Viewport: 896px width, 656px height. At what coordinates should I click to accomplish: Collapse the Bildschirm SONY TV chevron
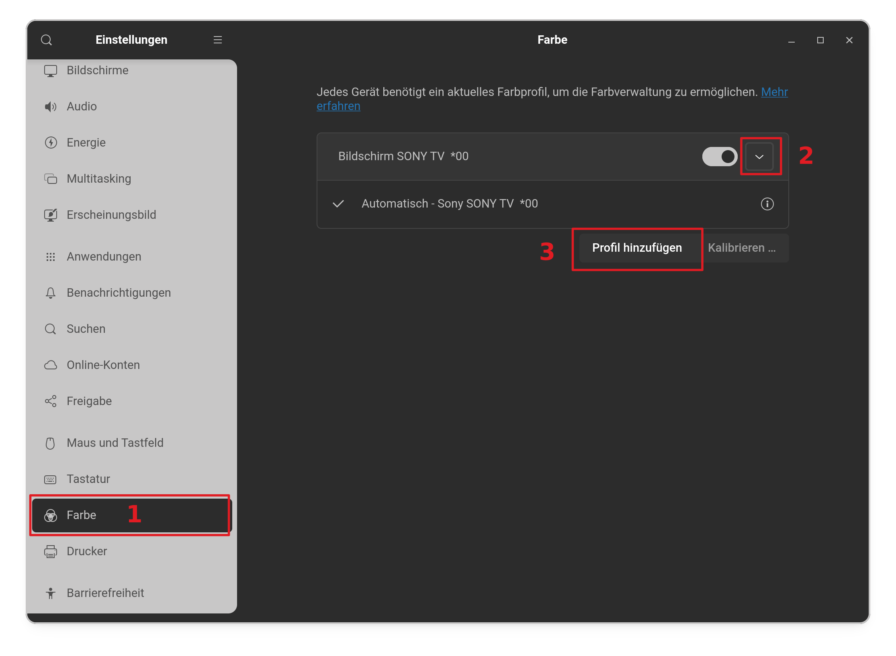(x=759, y=157)
